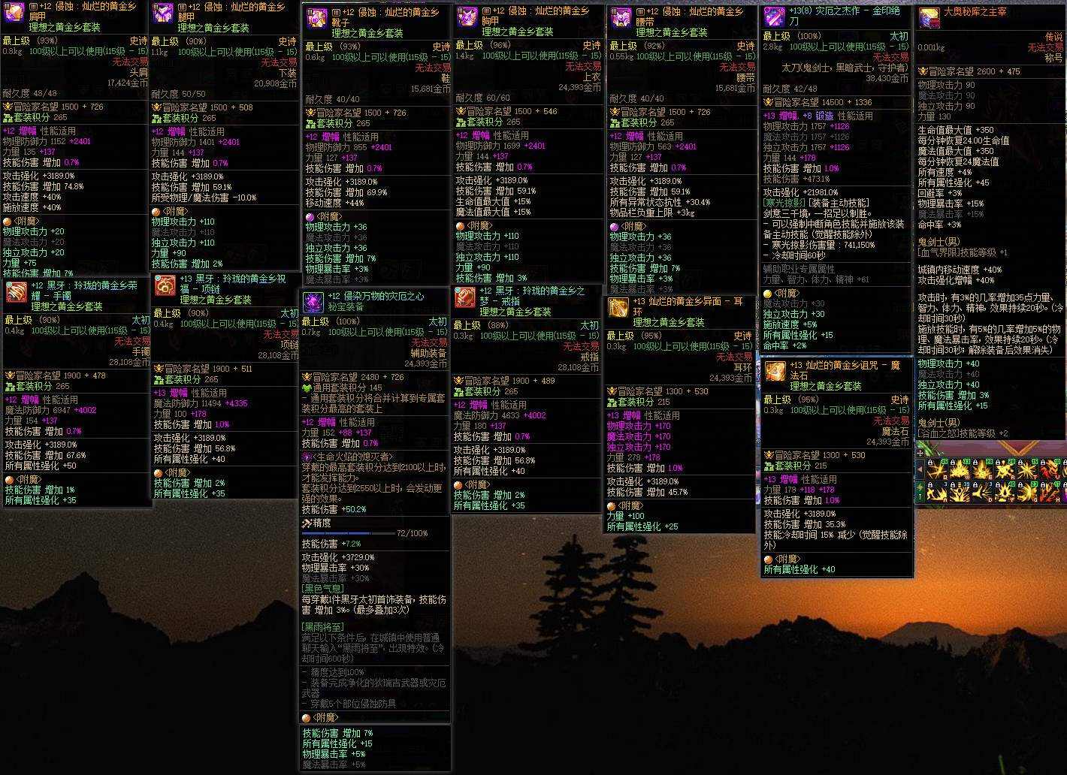Click the 金印绝刀 weapon icon
This screenshot has height=775, width=1067.
tap(774, 17)
